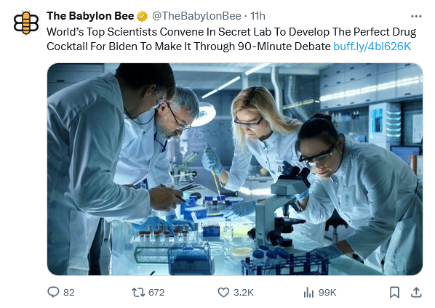The image size is (435, 308).
Task: Click the 99K views count
Action: (x=327, y=293)
